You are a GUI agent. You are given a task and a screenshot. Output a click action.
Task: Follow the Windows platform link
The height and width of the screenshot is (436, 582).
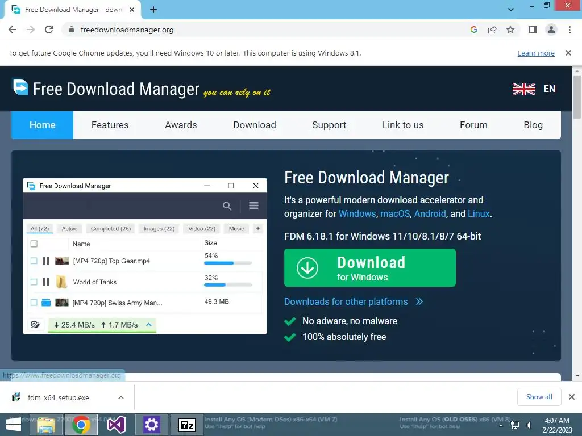click(357, 214)
